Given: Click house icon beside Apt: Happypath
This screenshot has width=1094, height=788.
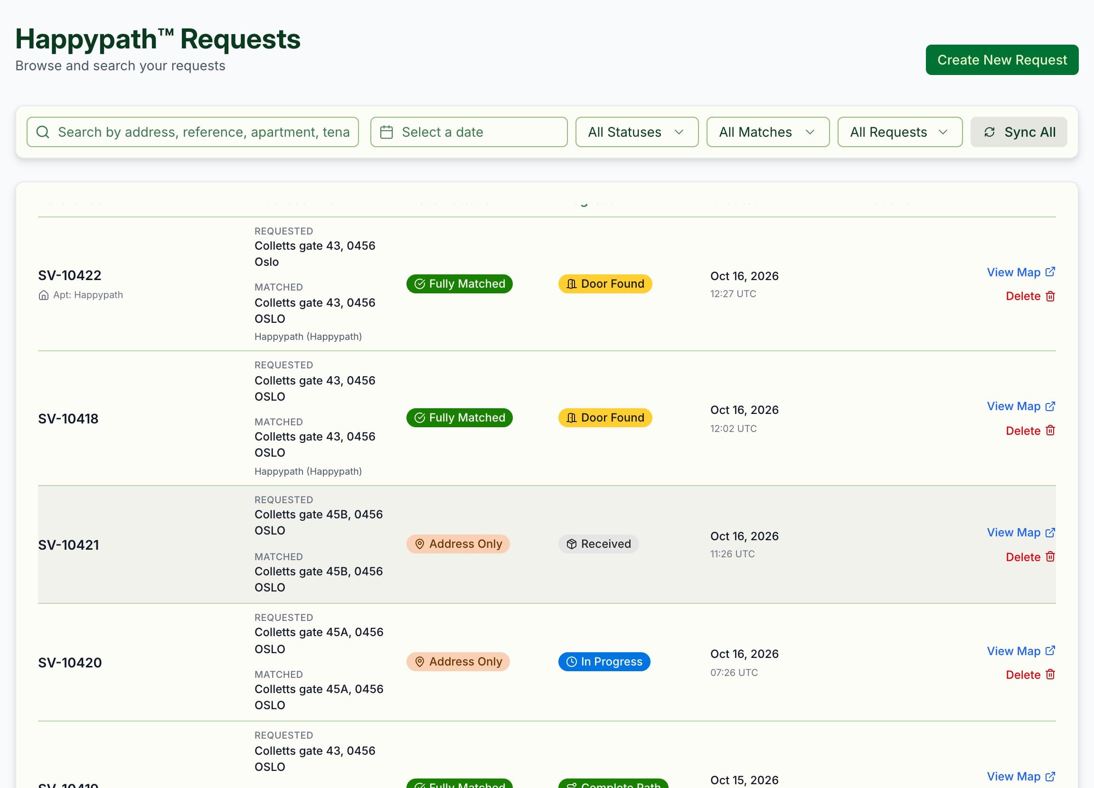Looking at the screenshot, I should 43,295.
